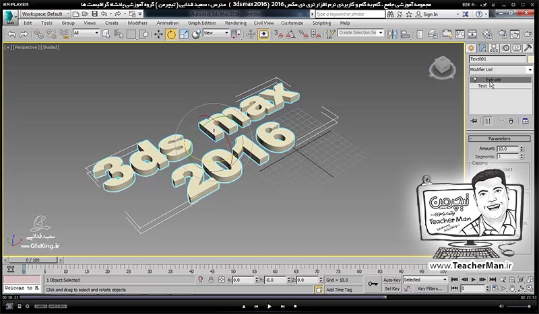This screenshot has width=539, height=314.
Task: Open the Create Selection Set dropdown
Action: coord(360,33)
